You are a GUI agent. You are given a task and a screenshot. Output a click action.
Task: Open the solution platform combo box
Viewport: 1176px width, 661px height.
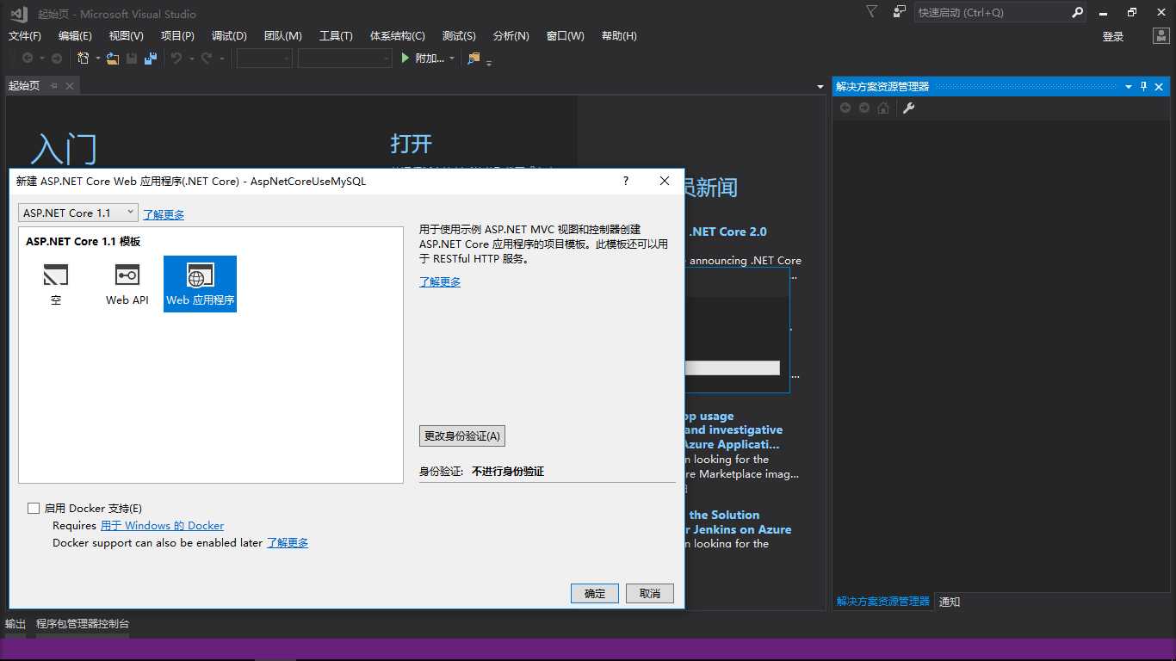coord(345,59)
